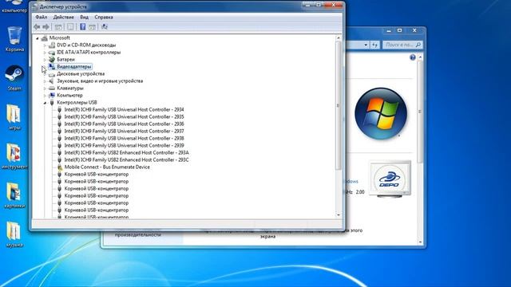Expand the Клавиатуры node

(x=45, y=88)
